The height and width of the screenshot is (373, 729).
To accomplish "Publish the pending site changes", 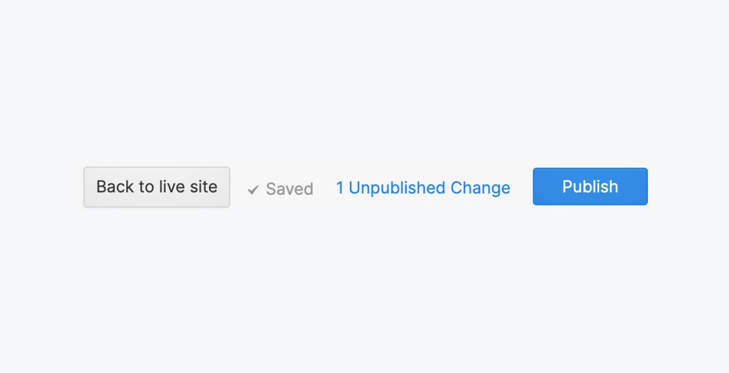I will [x=590, y=186].
